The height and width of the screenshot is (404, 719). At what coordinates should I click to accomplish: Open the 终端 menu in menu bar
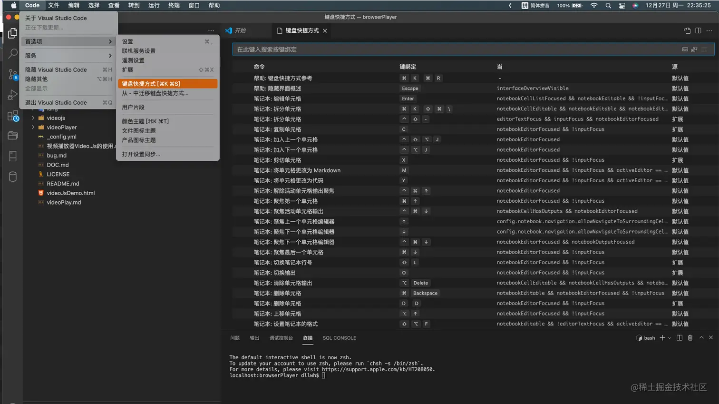174,6
